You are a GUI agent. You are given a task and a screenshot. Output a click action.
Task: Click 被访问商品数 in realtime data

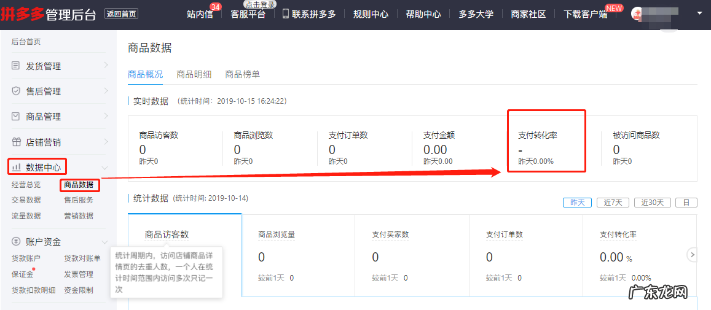pos(636,135)
